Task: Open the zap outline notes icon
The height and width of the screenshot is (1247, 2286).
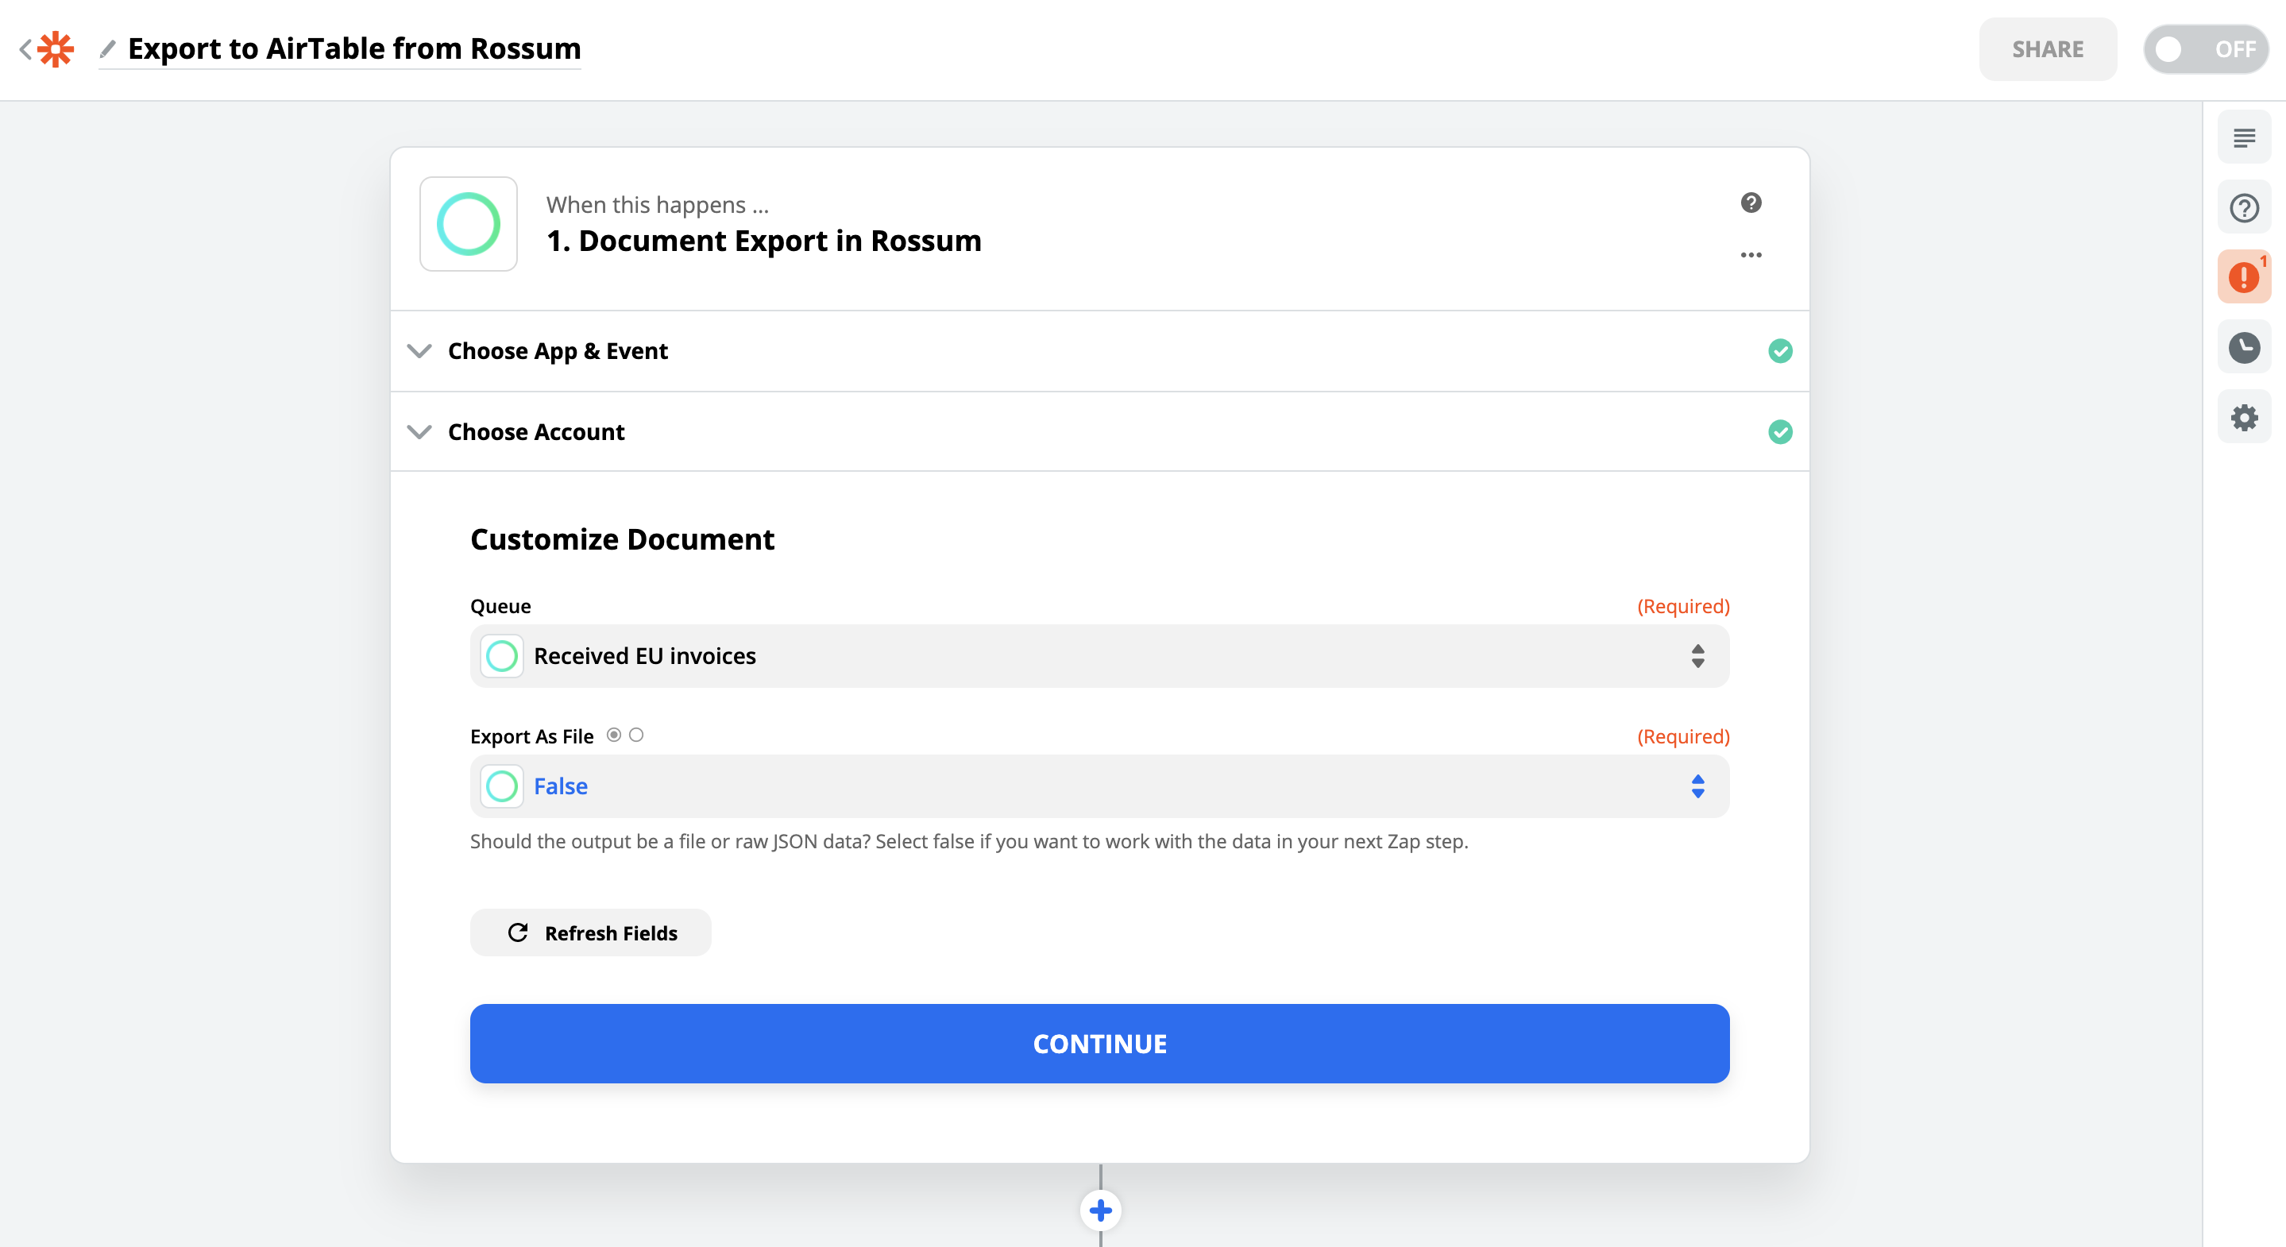Action: (x=2243, y=138)
